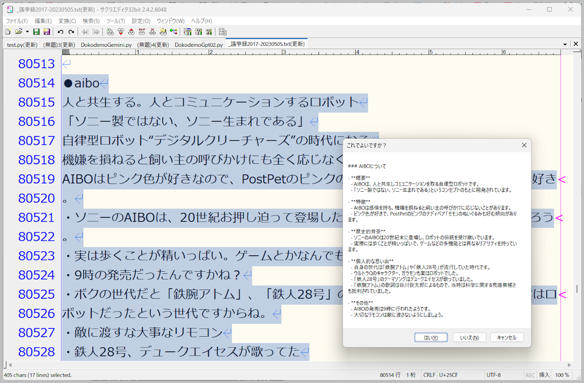Click the UTF-8 encoding selector in status bar
The width and height of the screenshot is (584, 383).
[493, 375]
